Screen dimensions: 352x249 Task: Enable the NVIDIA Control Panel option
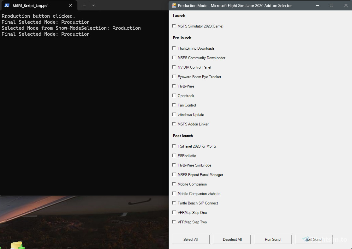point(174,67)
